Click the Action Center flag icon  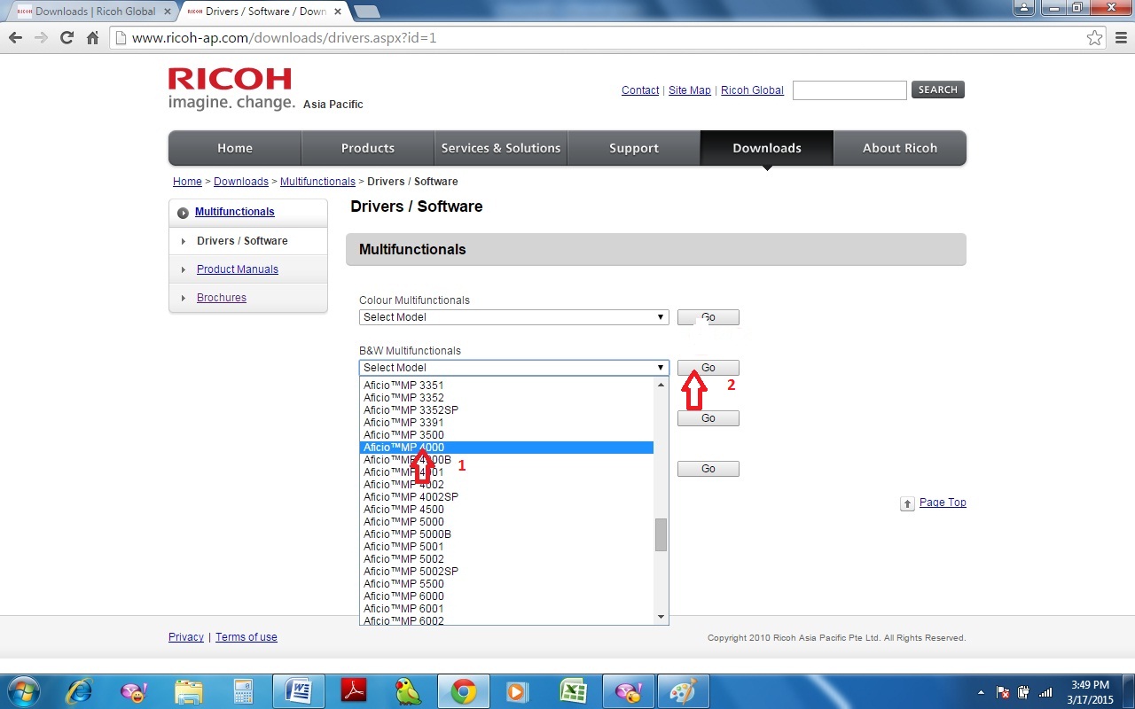pyautogui.click(x=1004, y=692)
